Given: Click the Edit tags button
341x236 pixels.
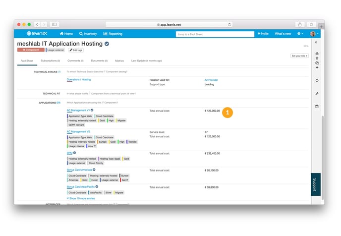Looking at the screenshot, I should [76, 50].
